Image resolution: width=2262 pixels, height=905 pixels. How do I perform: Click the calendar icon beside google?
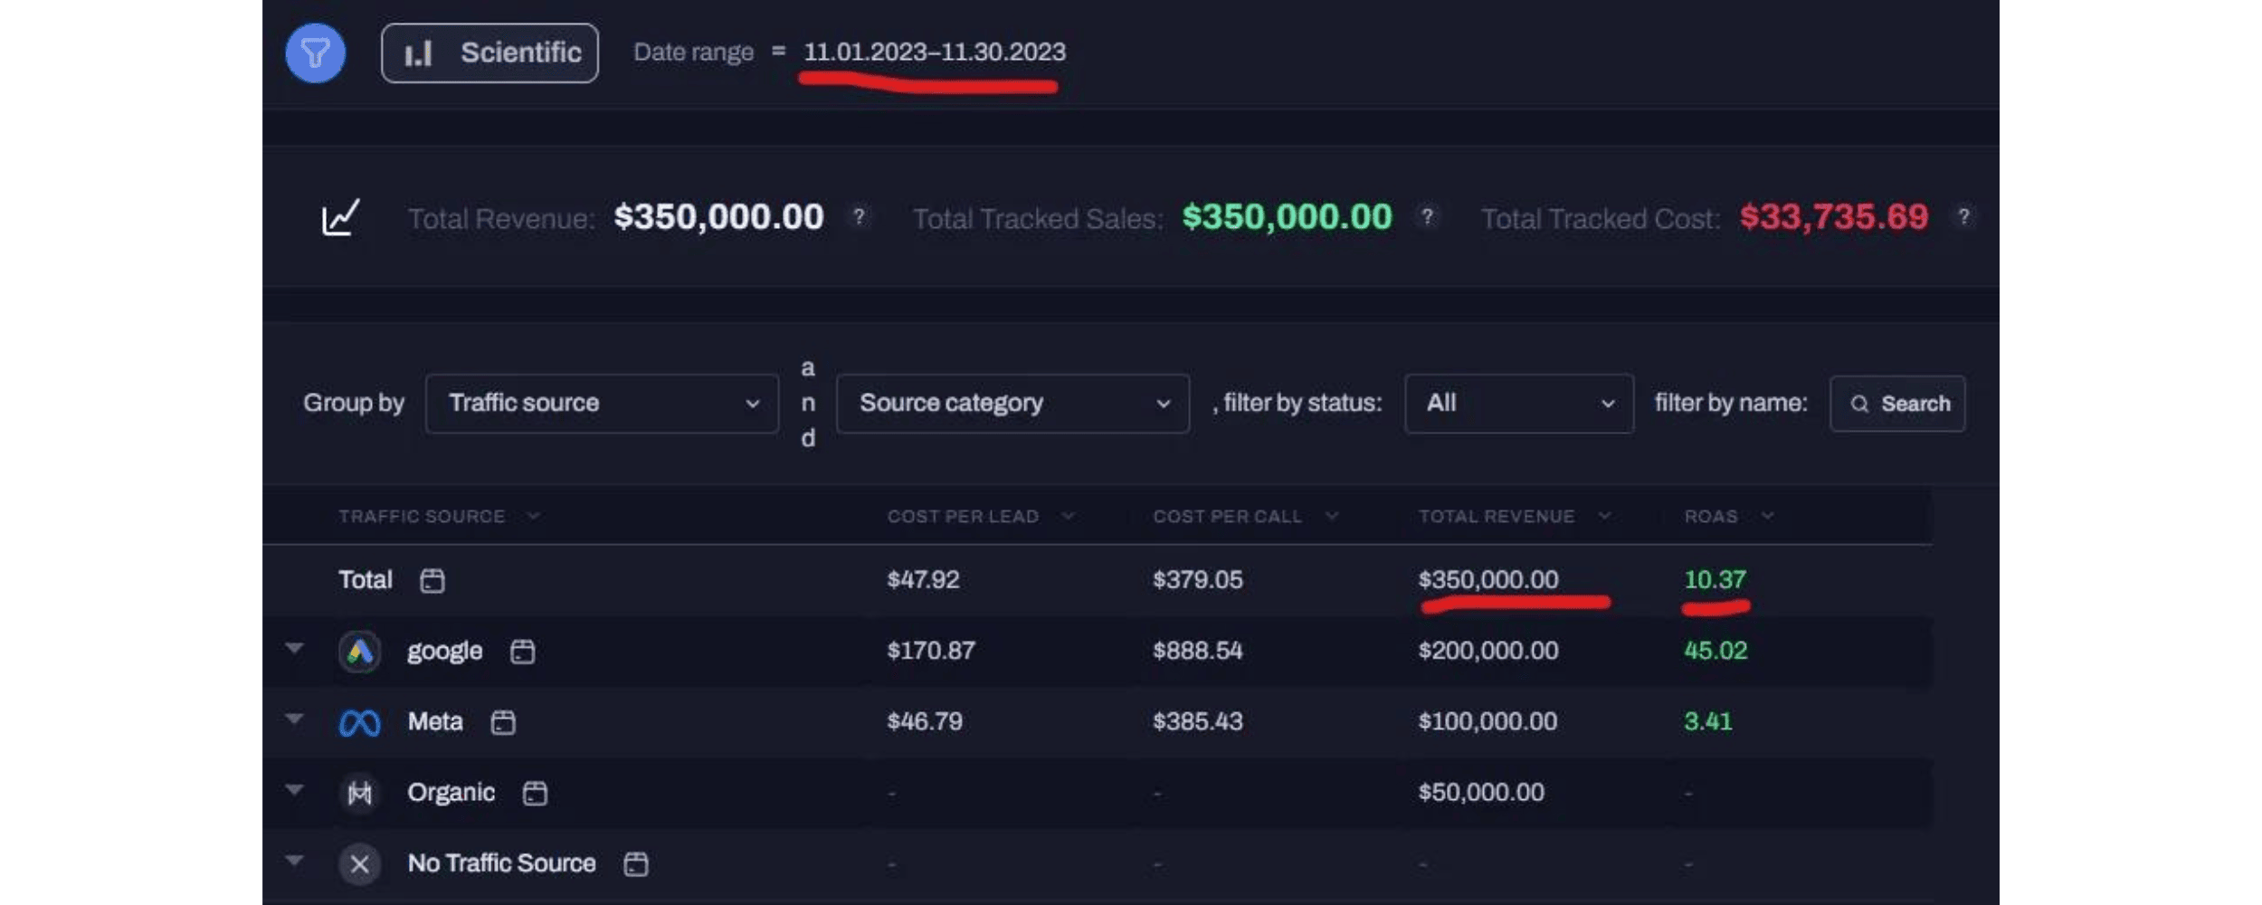pos(523,651)
